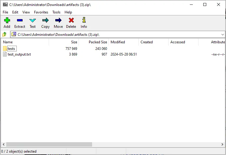Click the red Delete X icon
The width and height of the screenshot is (226, 155).
(71, 20)
